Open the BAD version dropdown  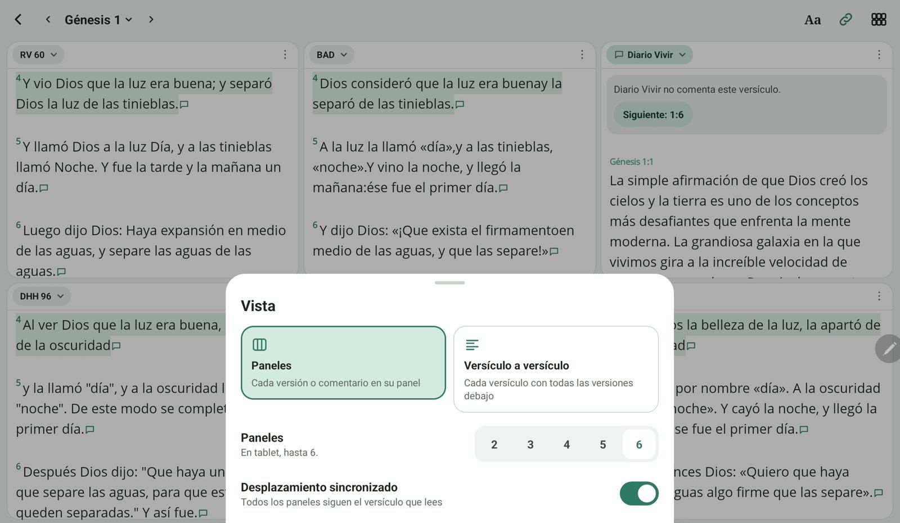click(331, 55)
